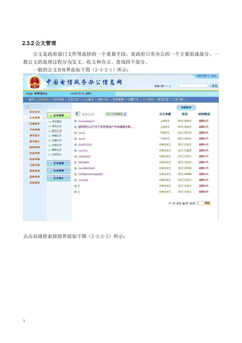The height and width of the screenshot is (343, 242).
Task: Click the document icon beside 国务院办公厅 entry
Action: coord(75,127)
